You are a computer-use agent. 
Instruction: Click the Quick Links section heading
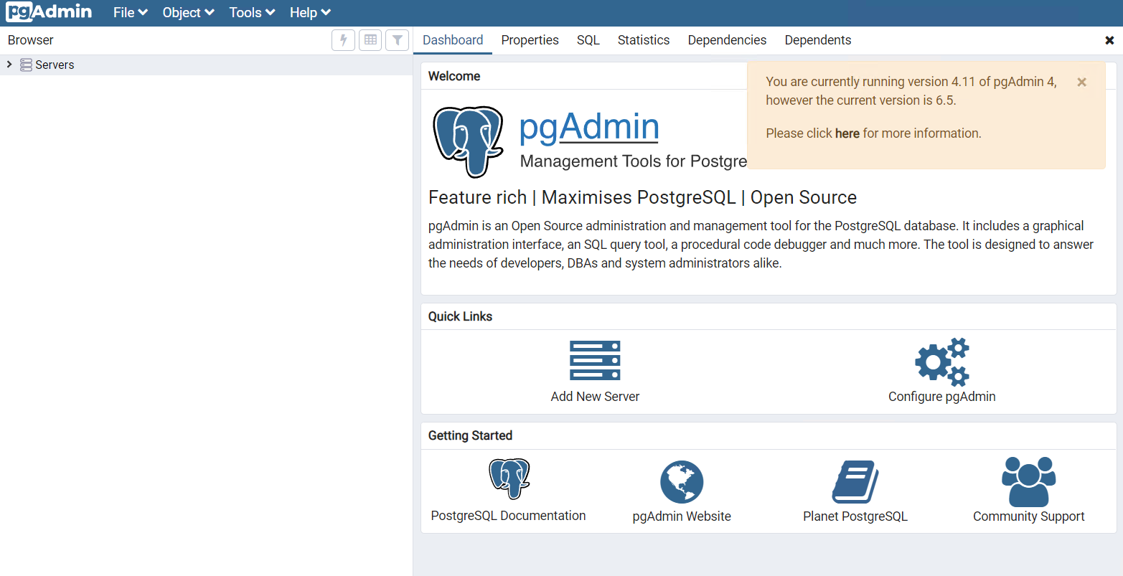point(460,316)
